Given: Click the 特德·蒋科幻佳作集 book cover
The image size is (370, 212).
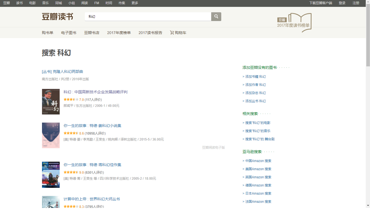Looking at the screenshot, I should 51,174.
